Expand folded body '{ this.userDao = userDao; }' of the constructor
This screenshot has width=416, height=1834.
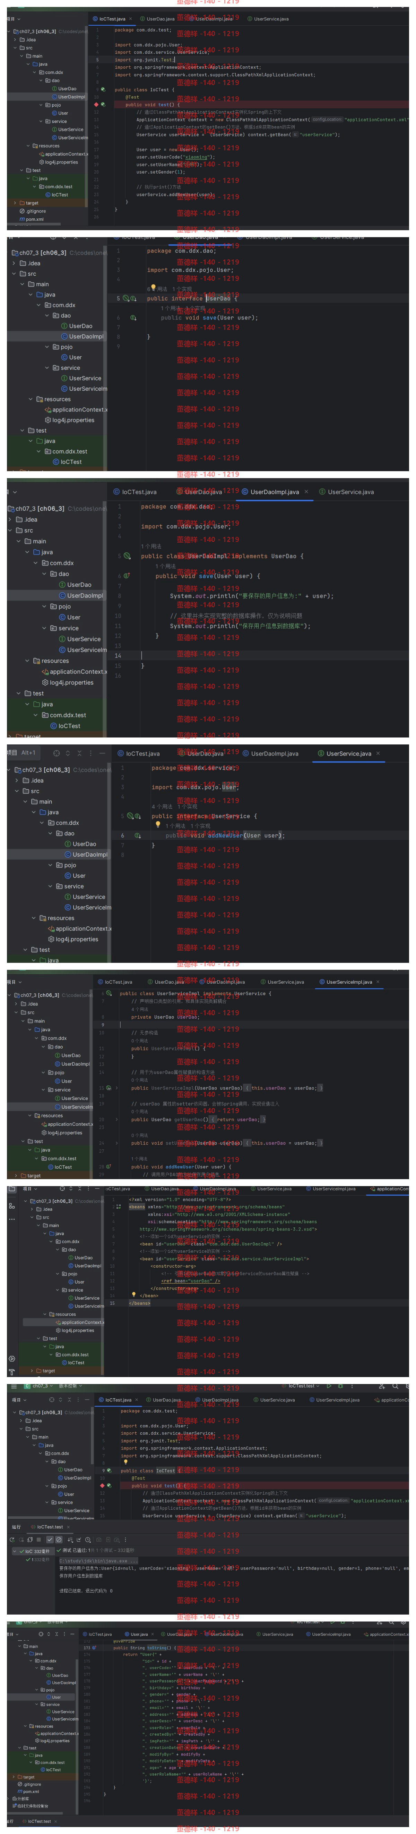(x=284, y=1088)
